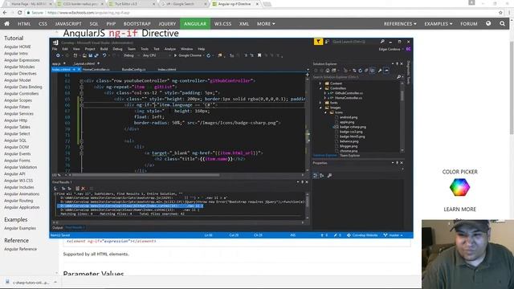
Task: Click the Save All icon in Visual Studio toolbar
Action: click(96, 55)
